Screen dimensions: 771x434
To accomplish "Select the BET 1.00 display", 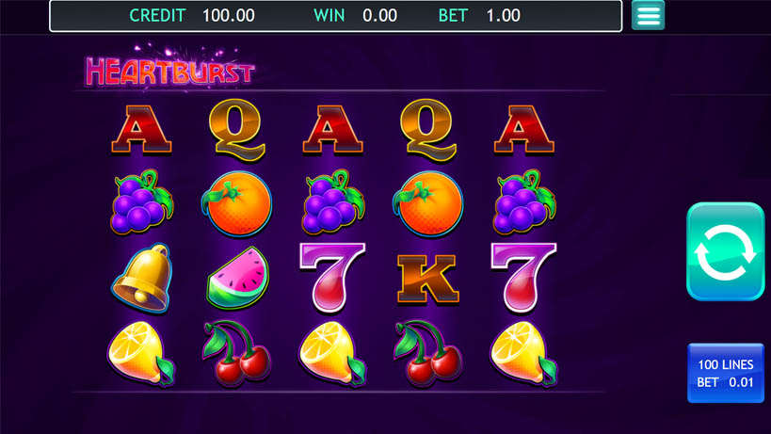I will pos(479,16).
